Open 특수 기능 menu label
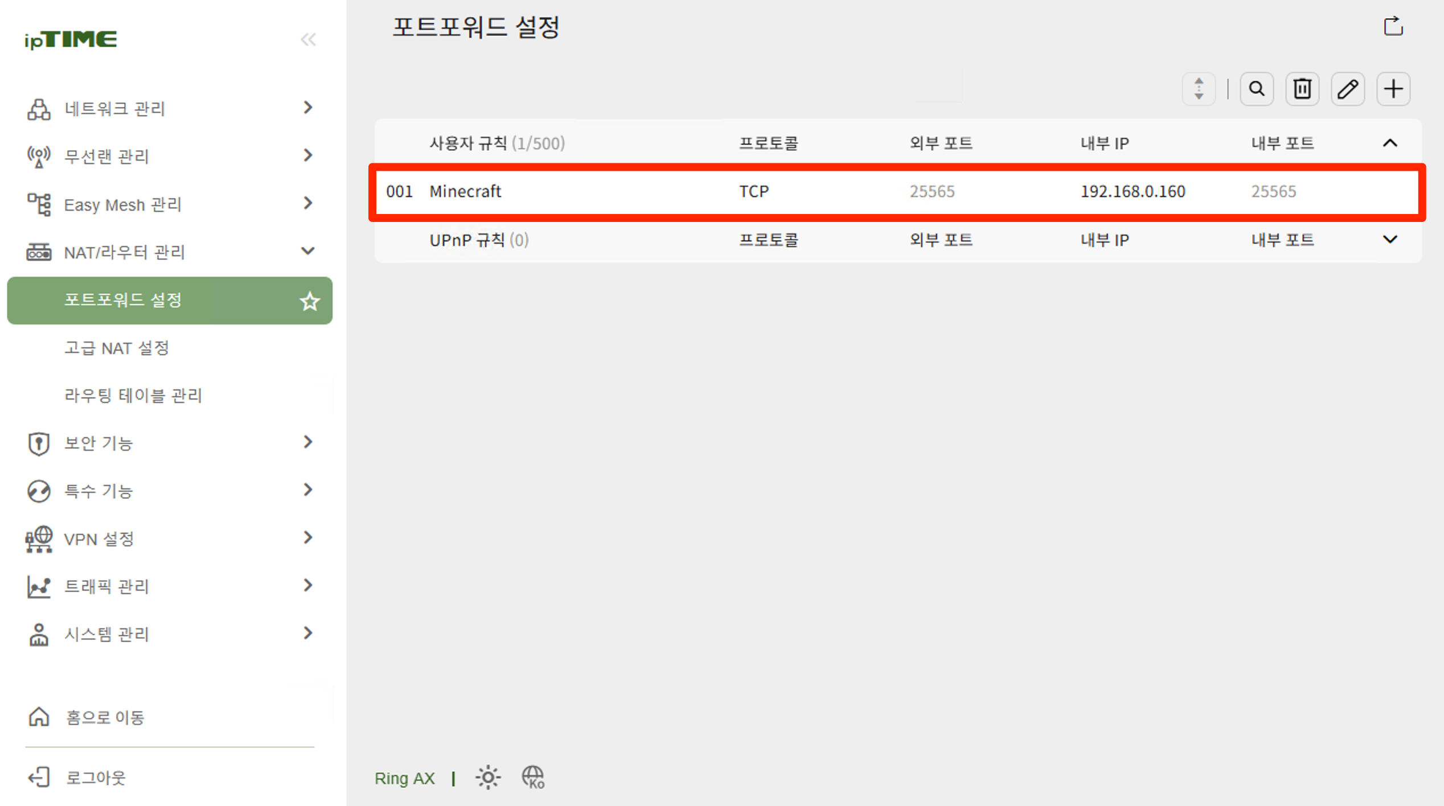This screenshot has height=806, width=1444. tap(99, 491)
